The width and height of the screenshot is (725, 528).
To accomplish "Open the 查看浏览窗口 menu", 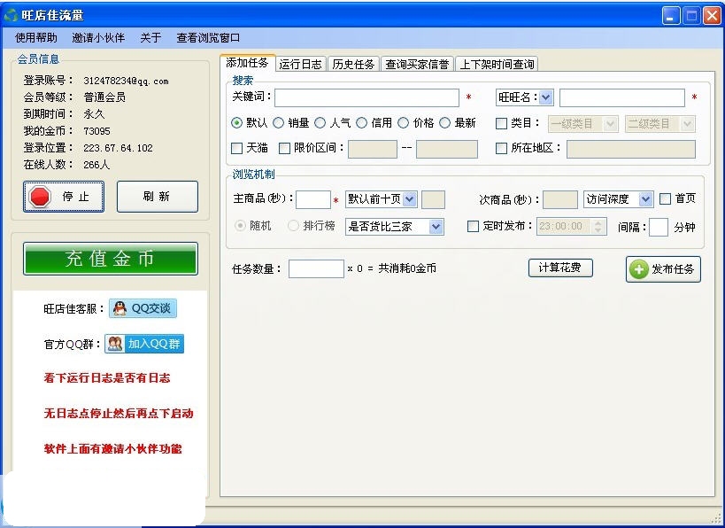I will point(208,38).
